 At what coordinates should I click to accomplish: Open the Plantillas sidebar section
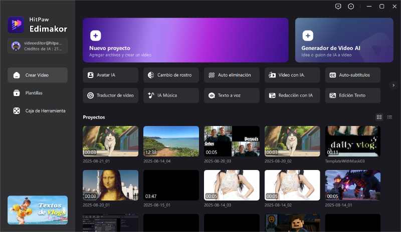[x=38, y=93]
